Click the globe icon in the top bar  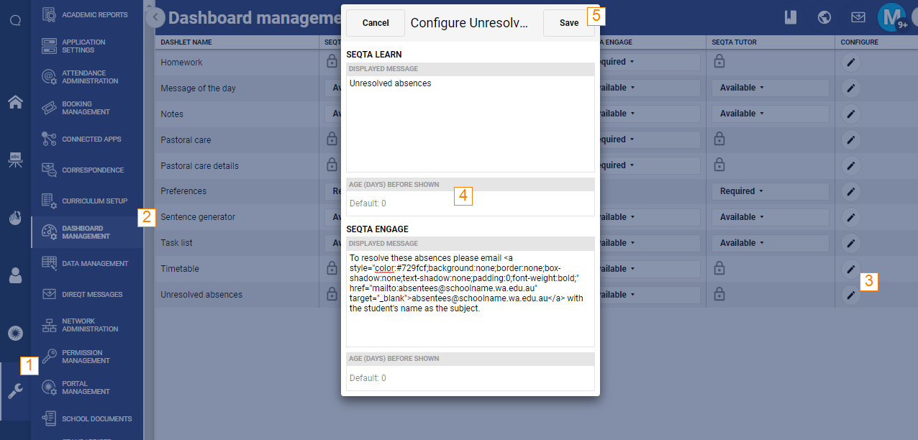tap(824, 17)
